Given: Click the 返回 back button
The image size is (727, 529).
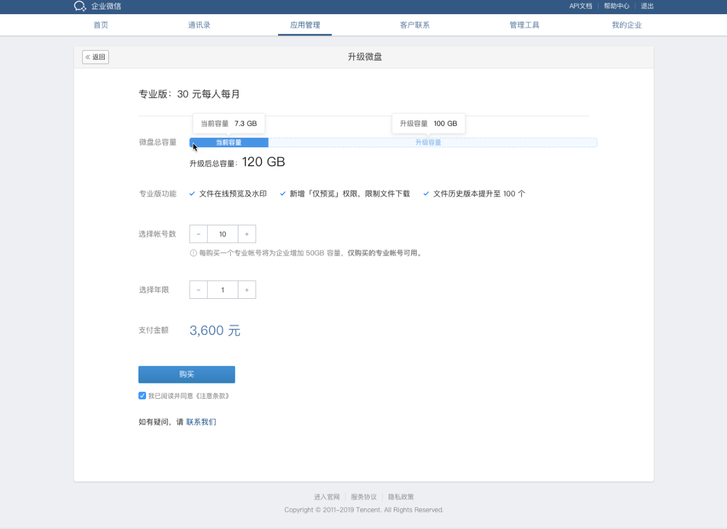Looking at the screenshot, I should coord(95,57).
